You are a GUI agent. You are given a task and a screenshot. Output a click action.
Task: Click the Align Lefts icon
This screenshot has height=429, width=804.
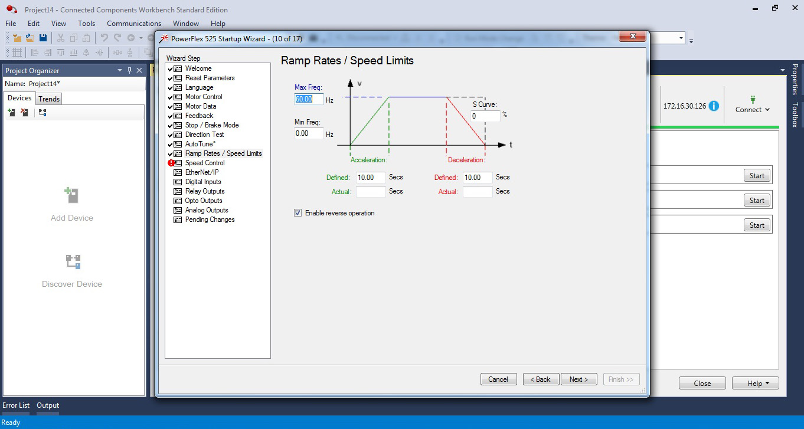coord(34,53)
